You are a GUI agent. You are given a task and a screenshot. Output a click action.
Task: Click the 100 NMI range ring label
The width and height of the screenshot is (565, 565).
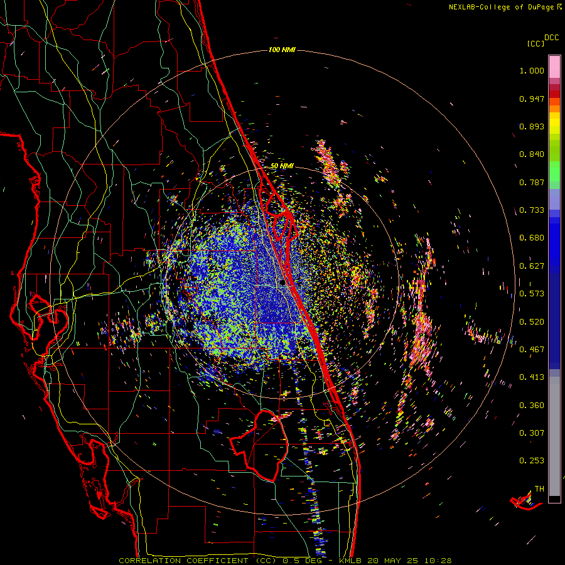click(282, 50)
